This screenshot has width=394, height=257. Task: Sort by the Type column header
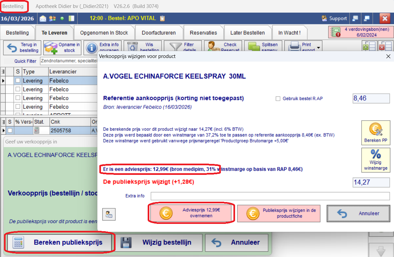35,72
